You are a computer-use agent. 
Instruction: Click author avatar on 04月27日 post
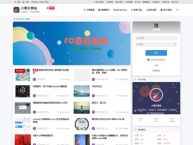pos(35,128)
